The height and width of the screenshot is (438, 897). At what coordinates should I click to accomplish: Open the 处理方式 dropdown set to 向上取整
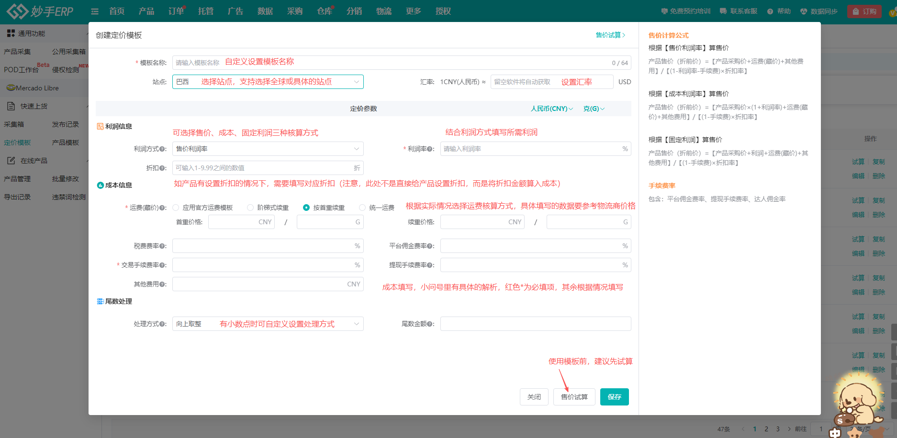point(268,324)
